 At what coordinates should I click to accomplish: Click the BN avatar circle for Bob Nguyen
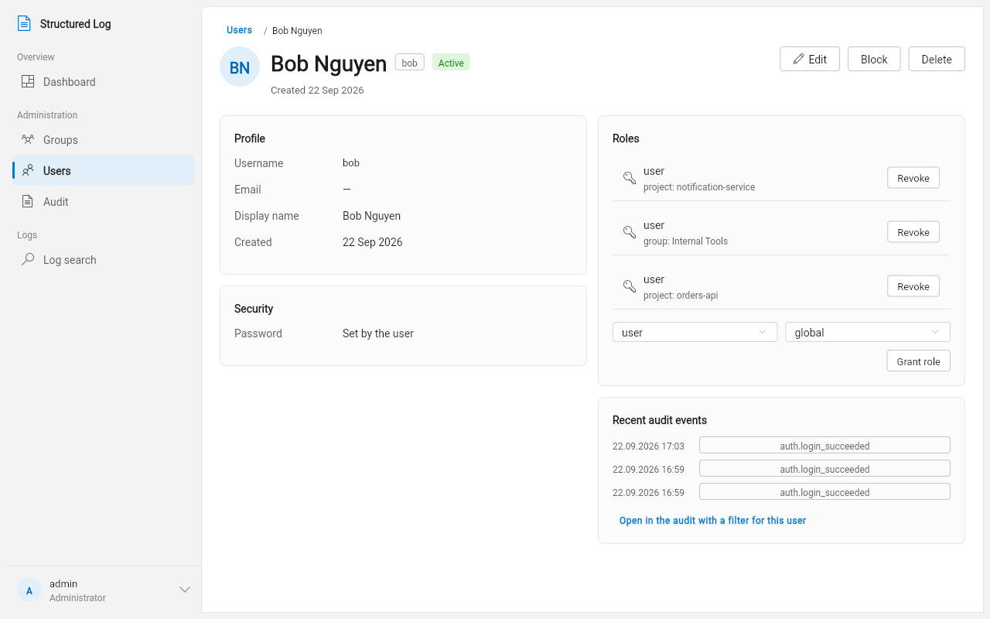coord(240,67)
